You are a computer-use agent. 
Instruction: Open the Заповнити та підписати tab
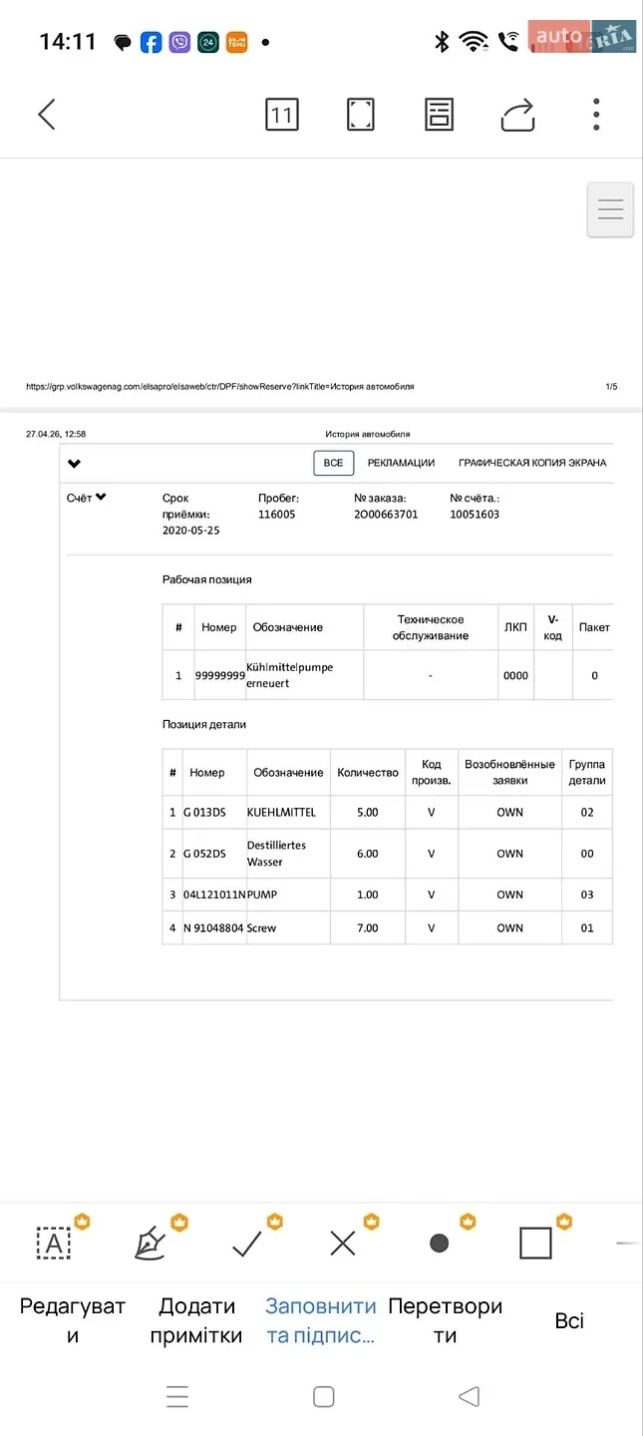point(321,1320)
